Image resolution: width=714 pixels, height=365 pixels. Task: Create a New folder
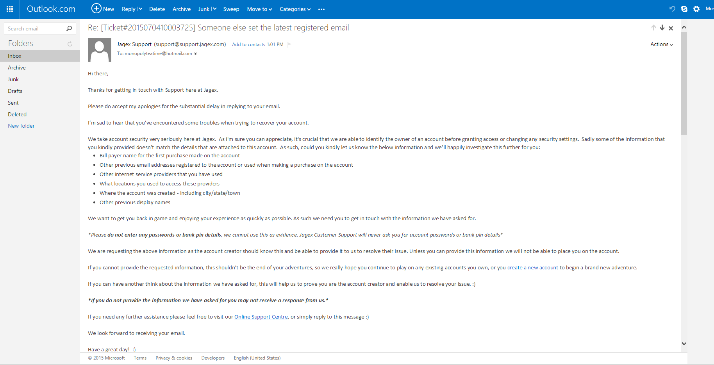pyautogui.click(x=21, y=126)
